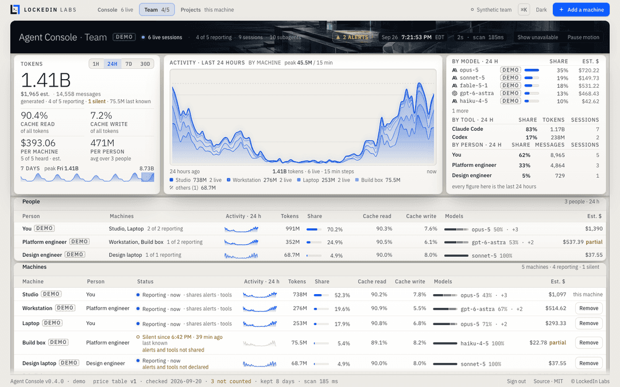Click the gpt-6-astra OpenAI model icon
Screen dimensions: 620x387
455,93
